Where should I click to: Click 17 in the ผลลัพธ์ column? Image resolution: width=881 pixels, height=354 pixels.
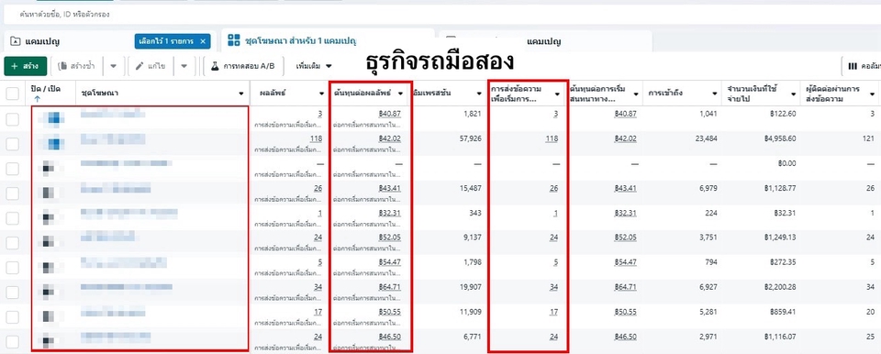318,312
